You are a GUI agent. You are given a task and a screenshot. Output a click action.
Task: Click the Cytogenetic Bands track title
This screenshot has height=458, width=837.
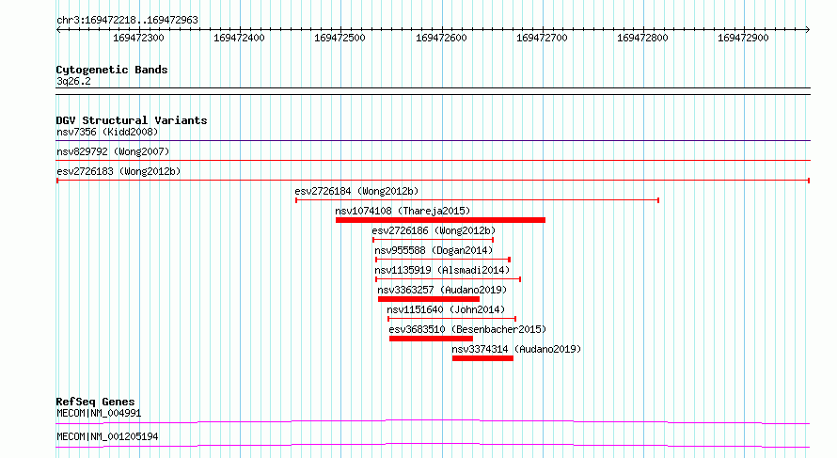112,70
